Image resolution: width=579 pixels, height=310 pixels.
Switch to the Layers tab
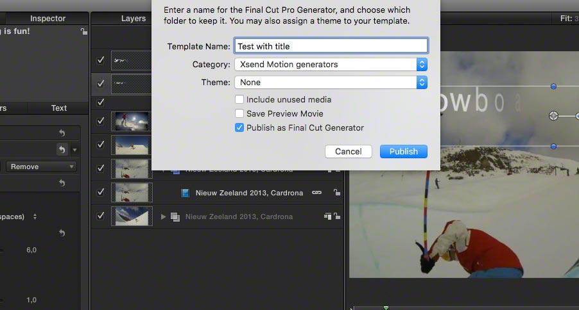click(134, 19)
